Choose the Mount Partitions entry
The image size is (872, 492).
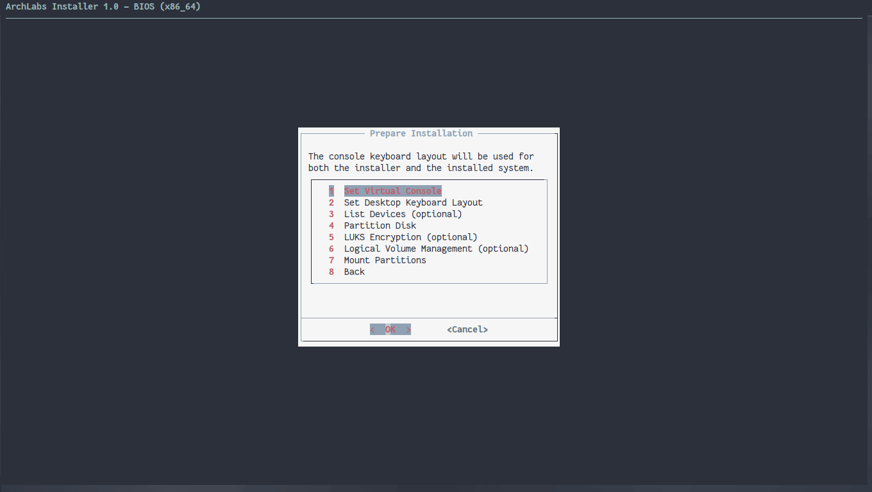[x=378, y=260]
